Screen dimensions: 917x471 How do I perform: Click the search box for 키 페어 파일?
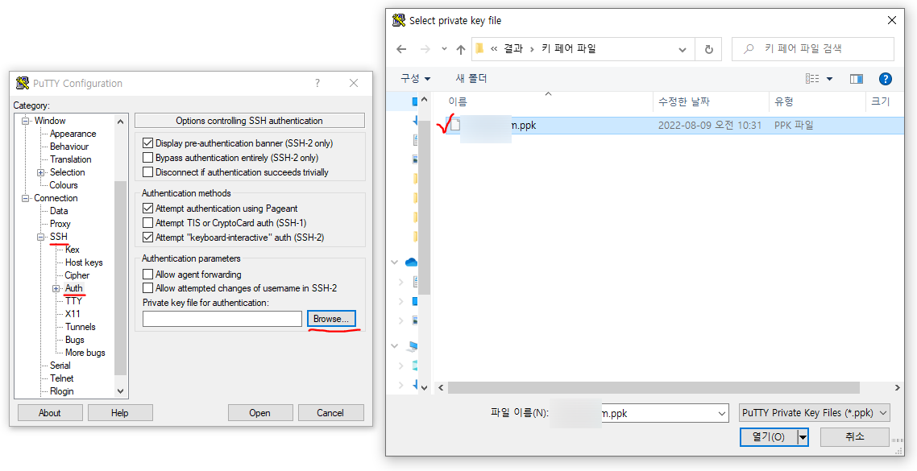tap(813, 50)
